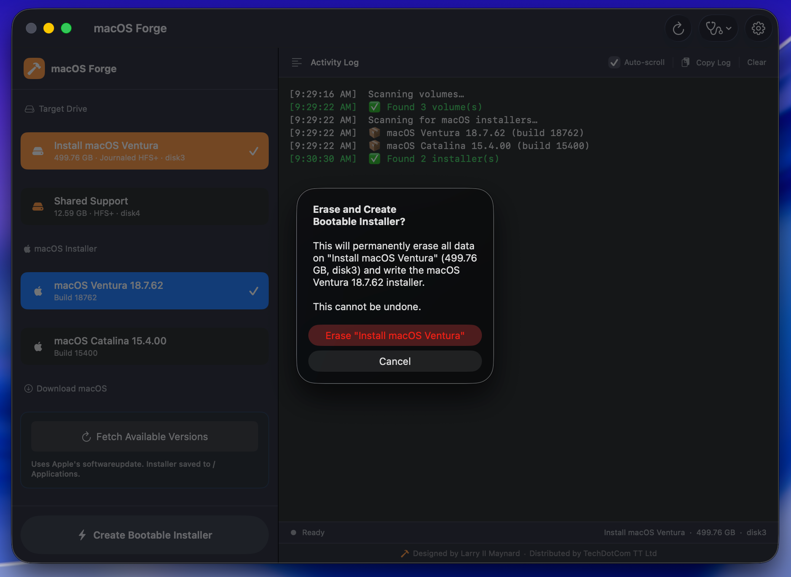
Task: Click package icon on macOS Catalina log line
Action: coord(375,146)
